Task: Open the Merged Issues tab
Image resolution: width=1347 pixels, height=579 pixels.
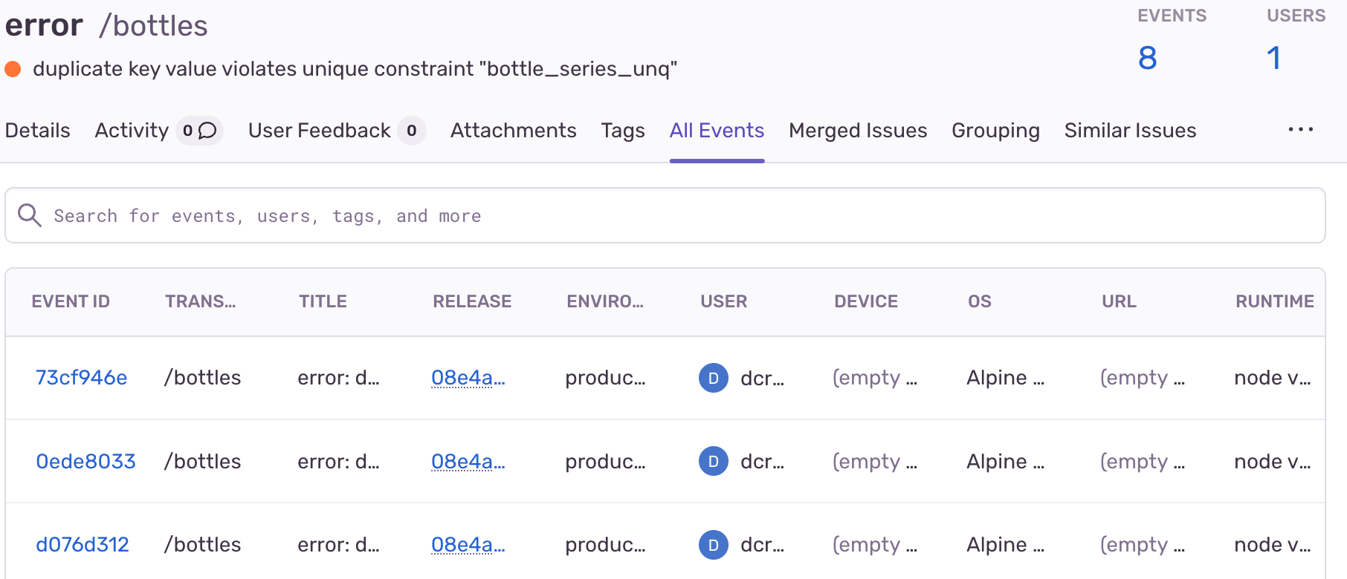Action: click(858, 131)
